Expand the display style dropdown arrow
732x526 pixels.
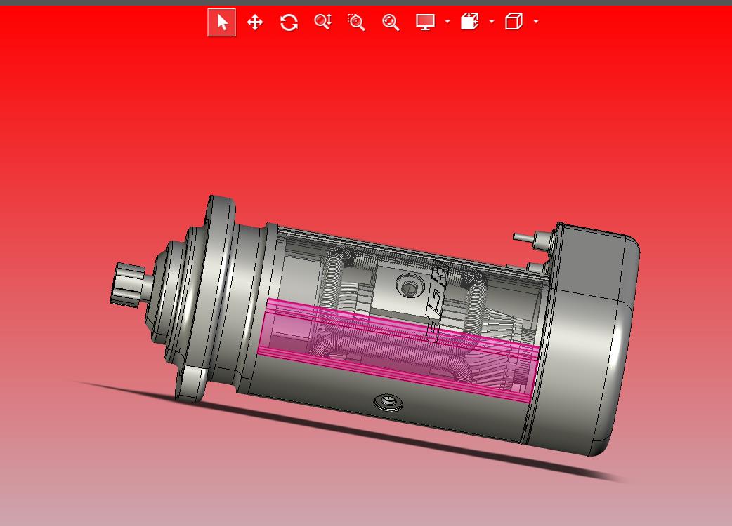pyautogui.click(x=447, y=22)
